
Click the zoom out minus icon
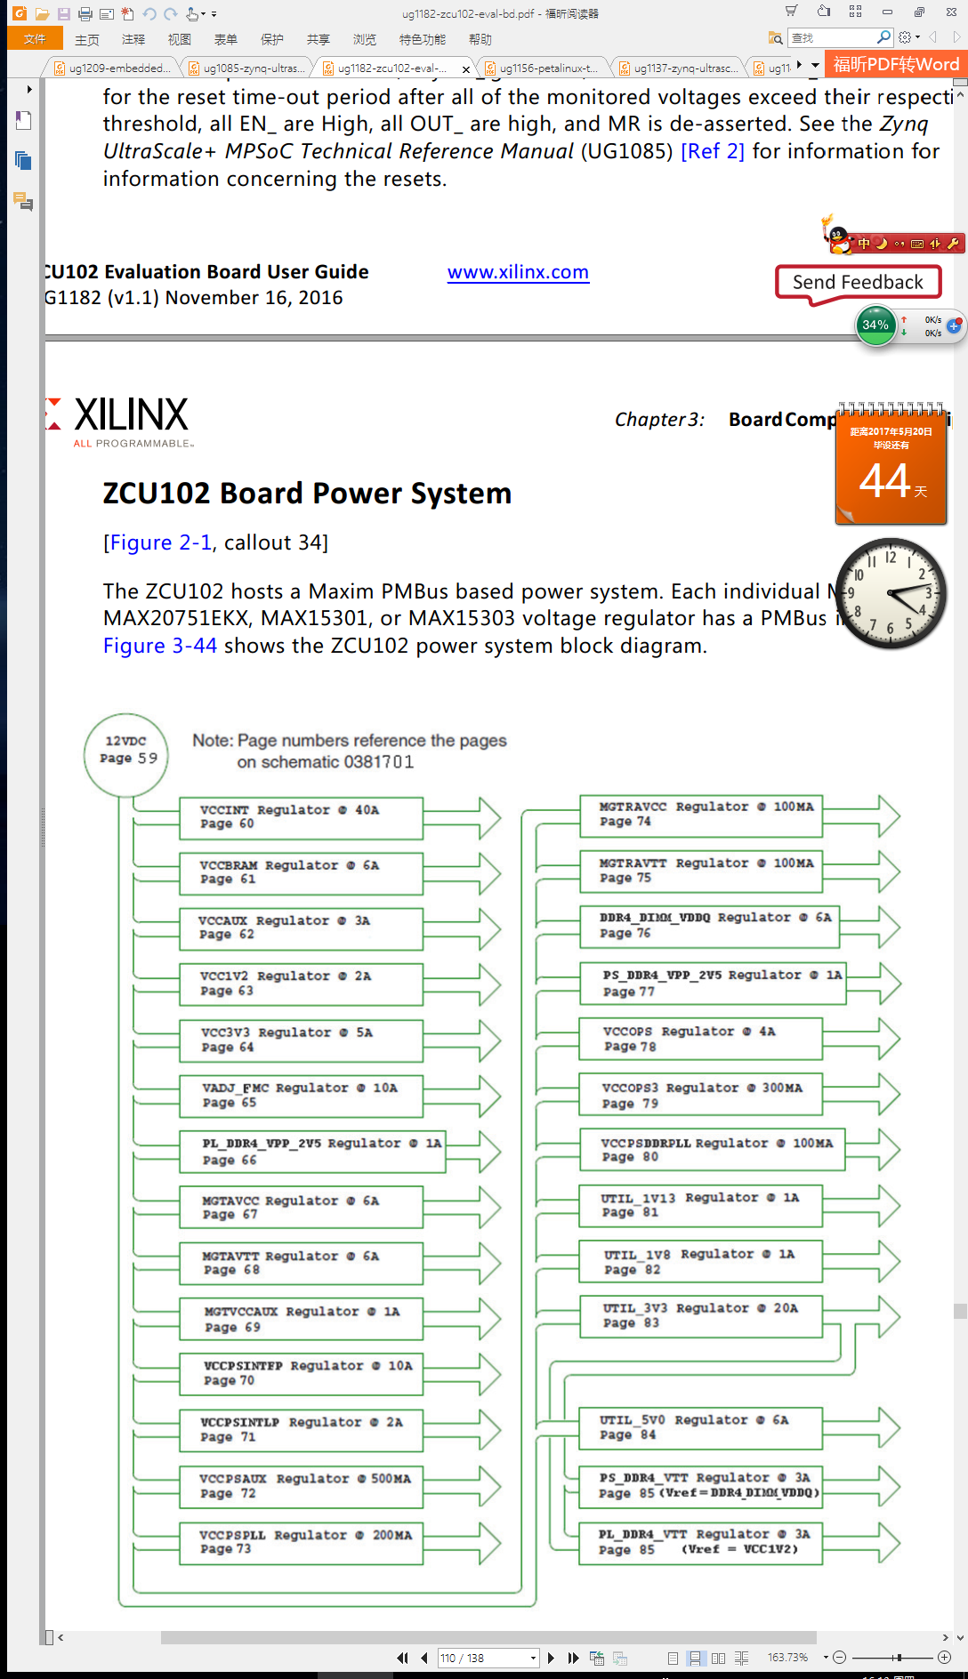pyautogui.click(x=839, y=1658)
